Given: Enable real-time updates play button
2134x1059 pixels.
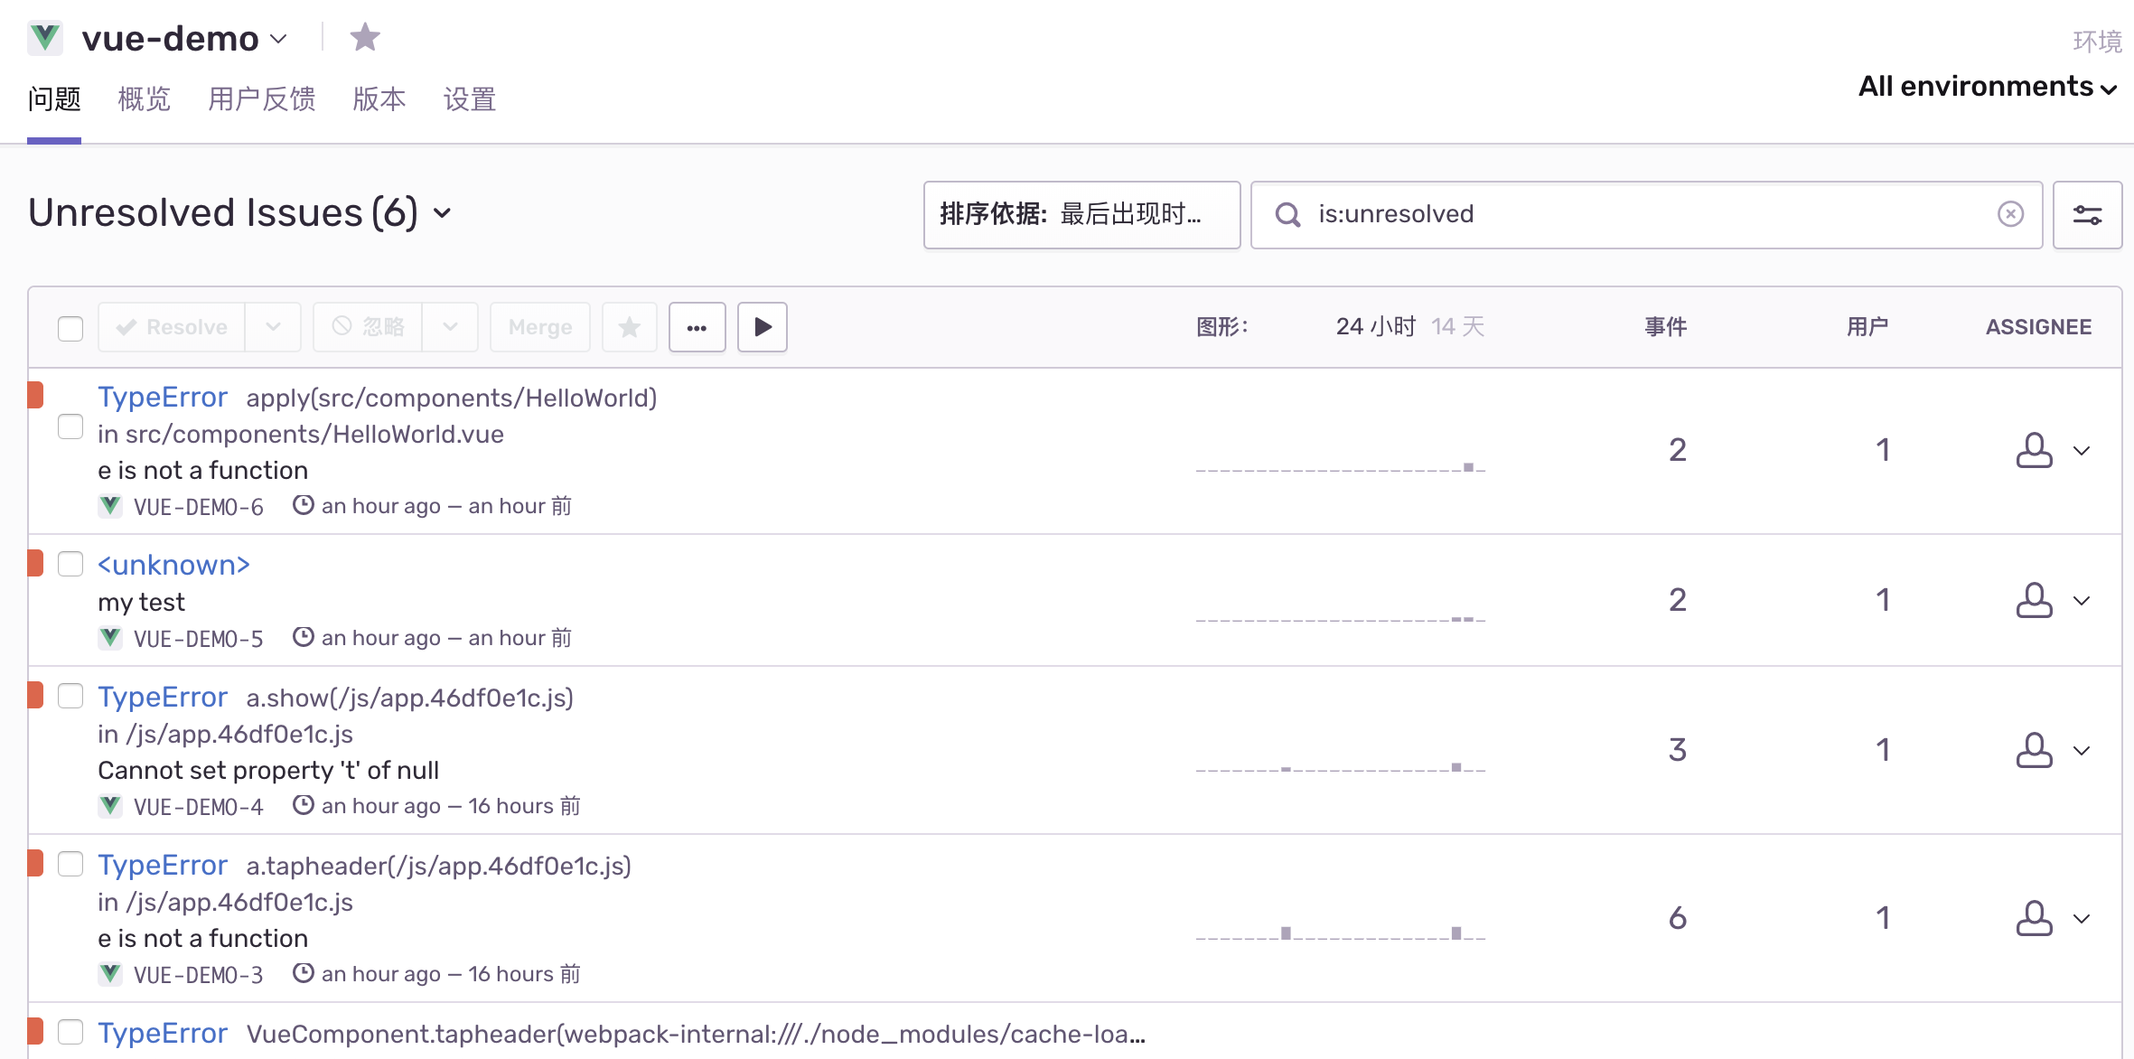Looking at the screenshot, I should pos(763,327).
